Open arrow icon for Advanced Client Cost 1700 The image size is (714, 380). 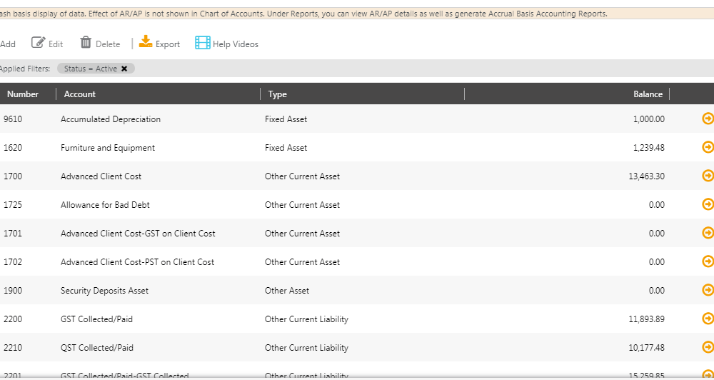click(708, 176)
